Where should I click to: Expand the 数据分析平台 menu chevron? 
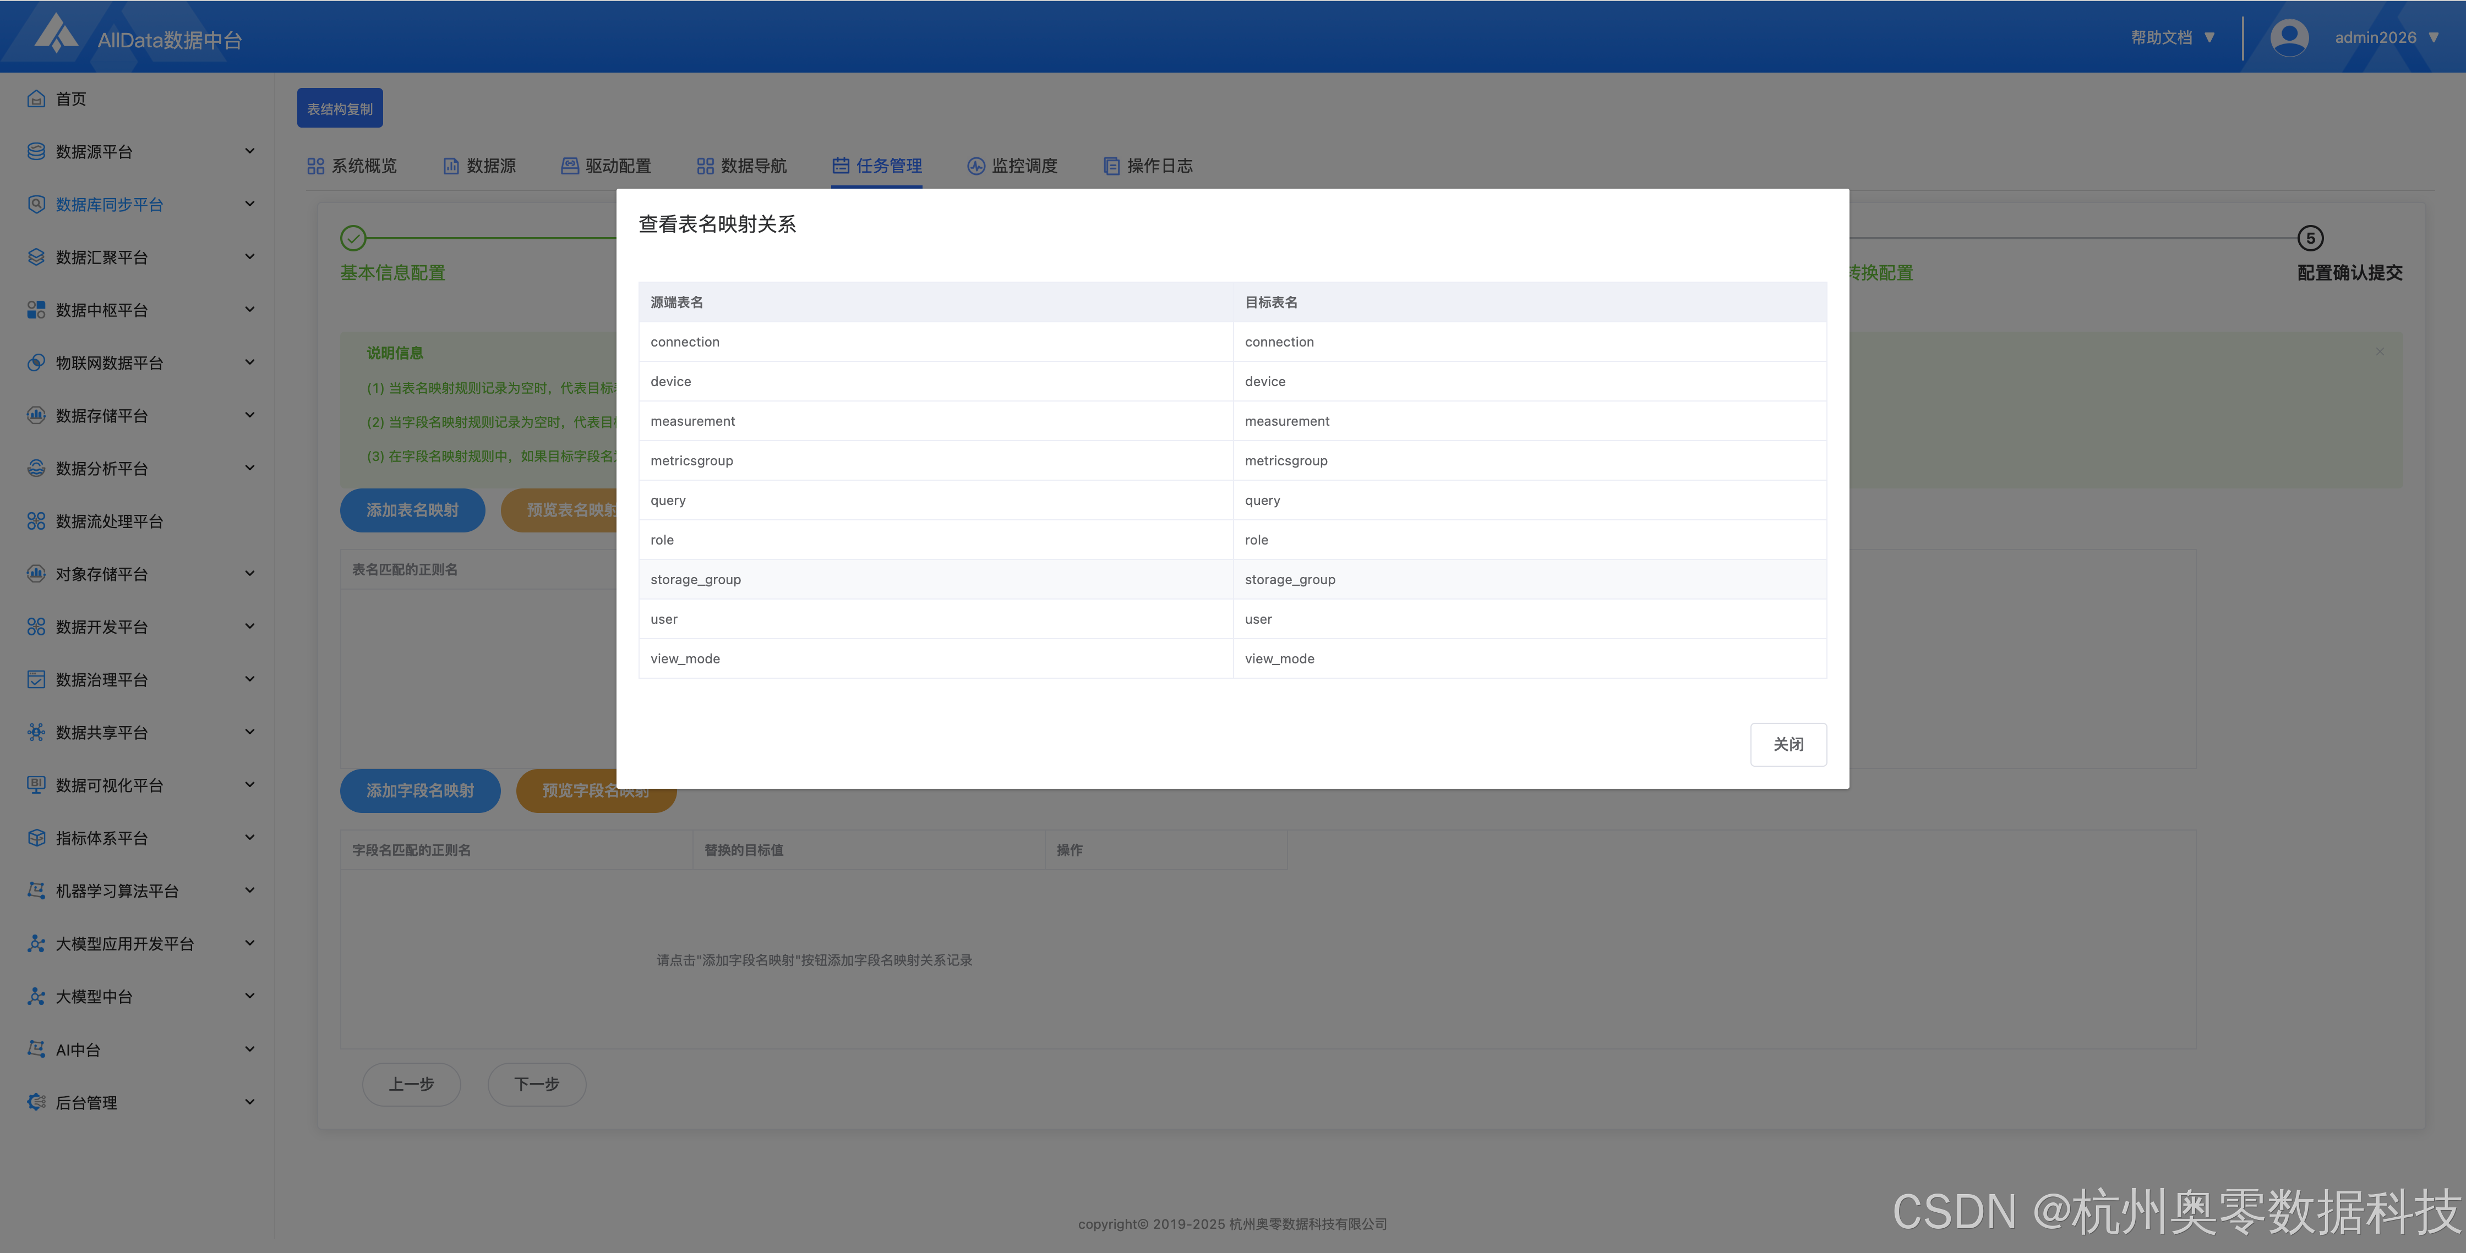(x=250, y=468)
